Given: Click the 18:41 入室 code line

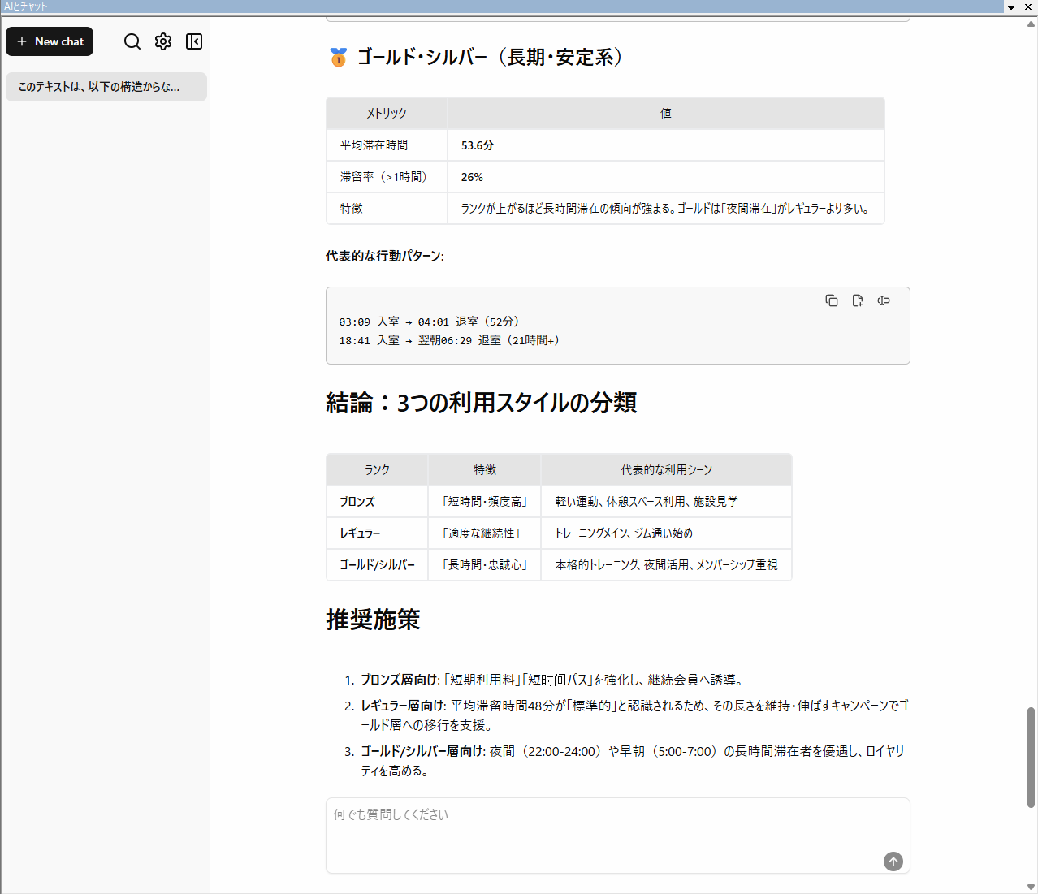Looking at the screenshot, I should pos(449,340).
